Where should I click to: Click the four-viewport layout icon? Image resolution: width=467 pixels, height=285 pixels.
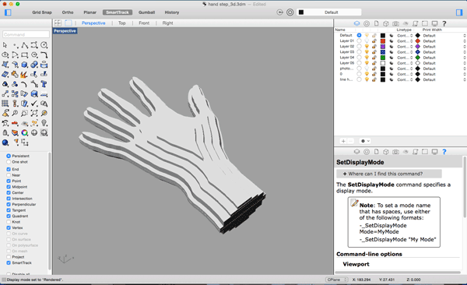58,23
